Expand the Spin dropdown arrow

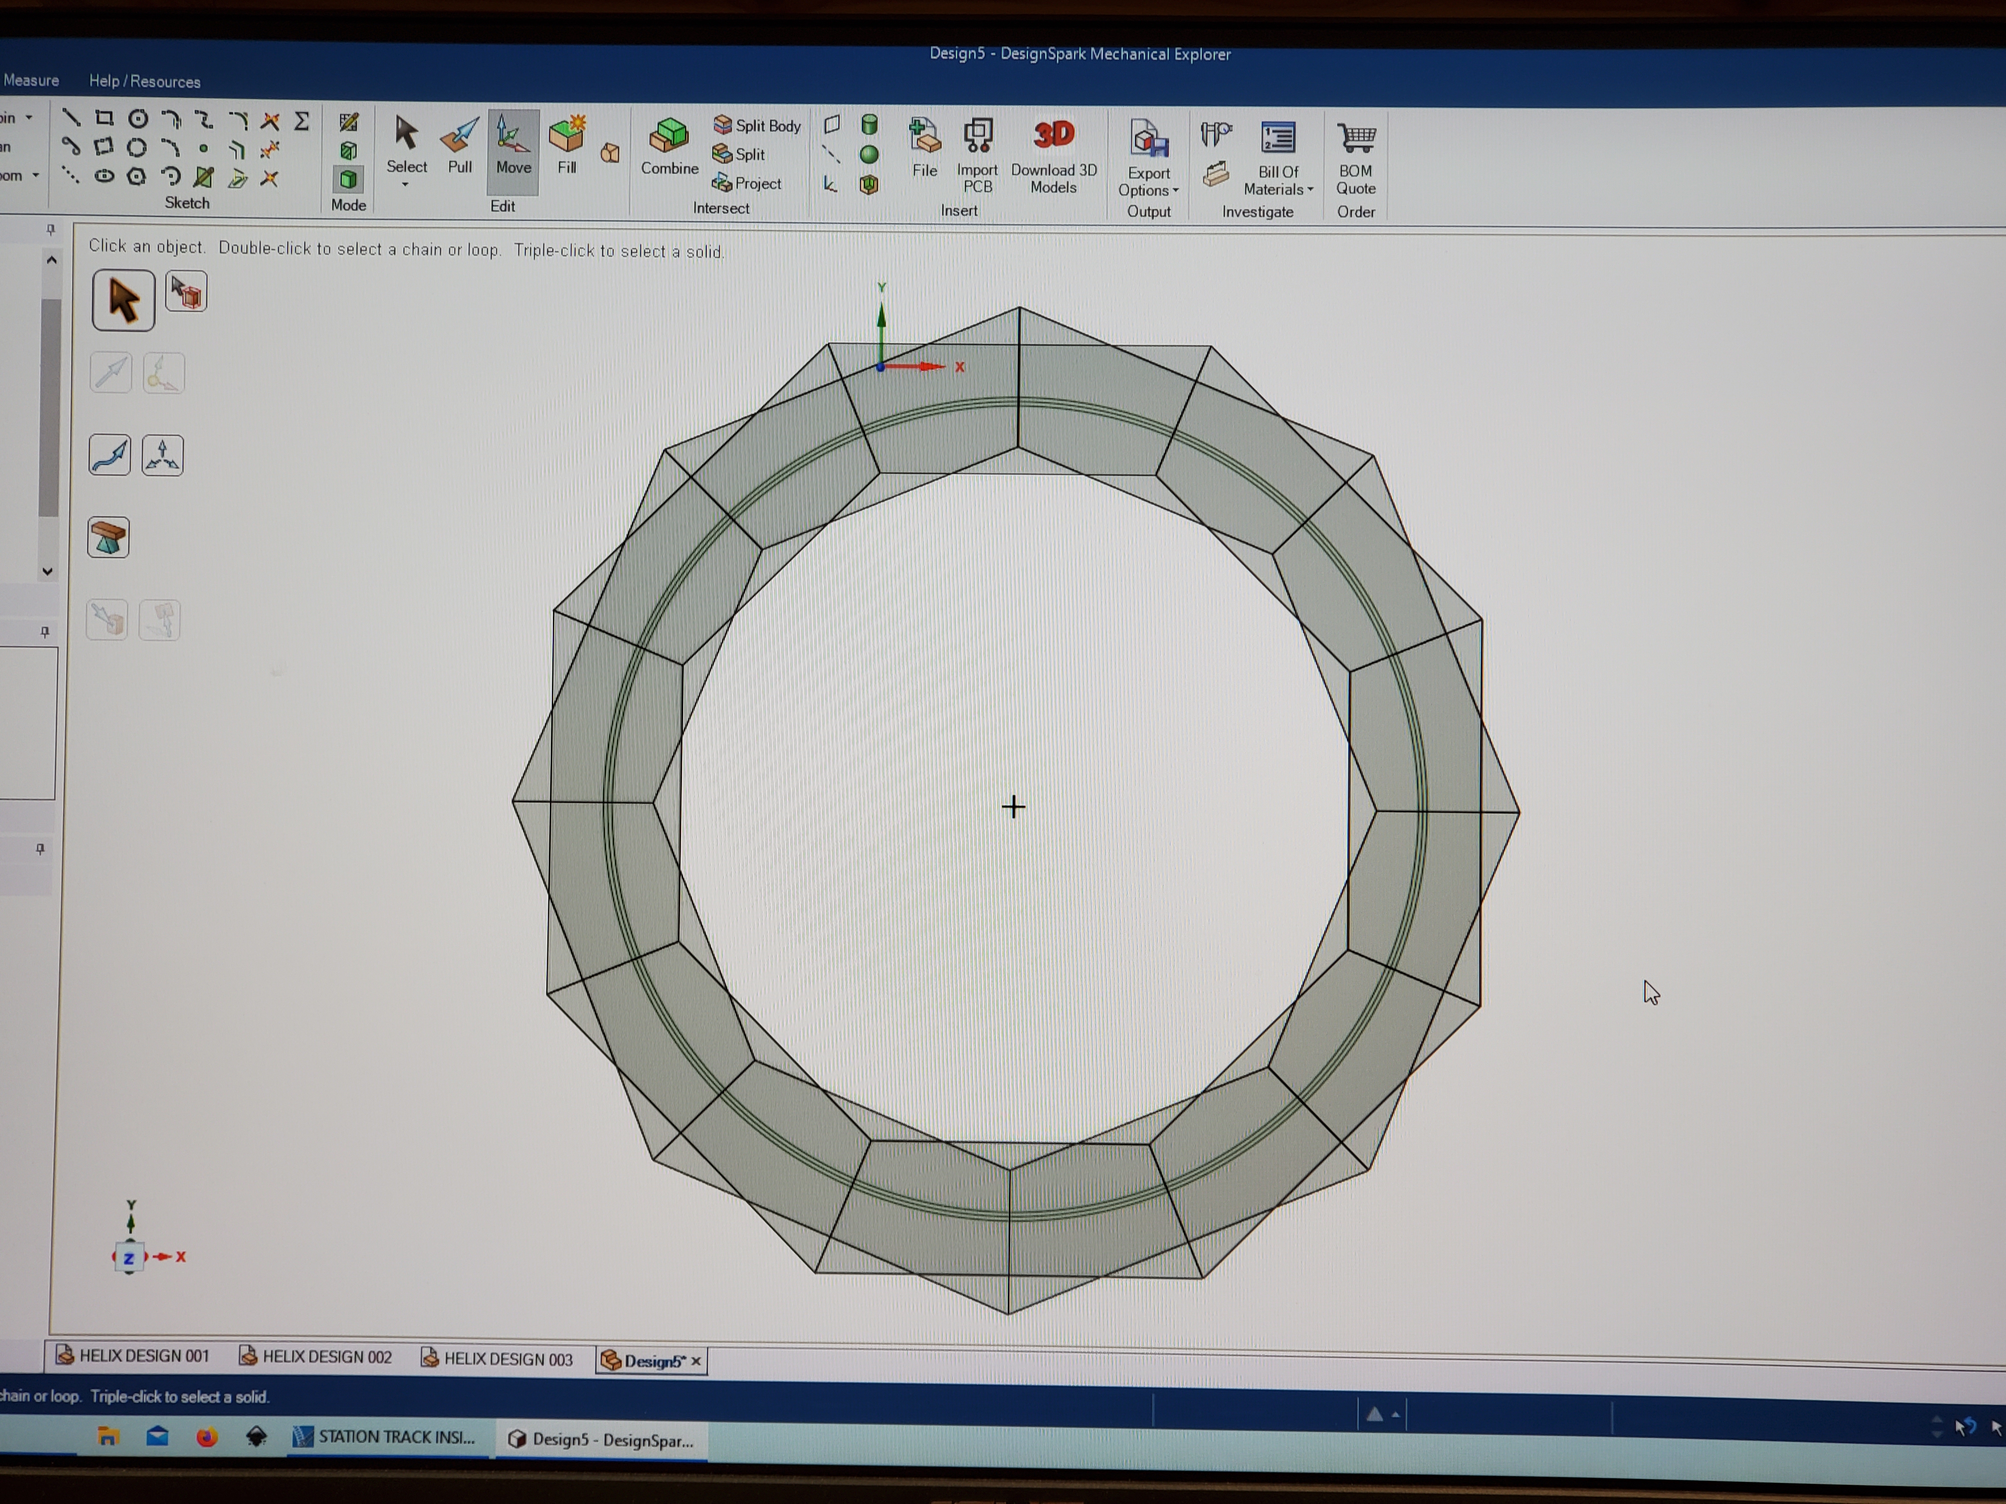pos(29,117)
